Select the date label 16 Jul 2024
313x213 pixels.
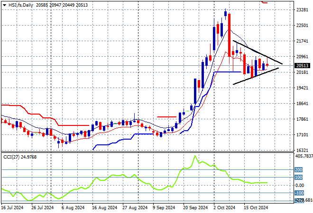(x=12, y=208)
